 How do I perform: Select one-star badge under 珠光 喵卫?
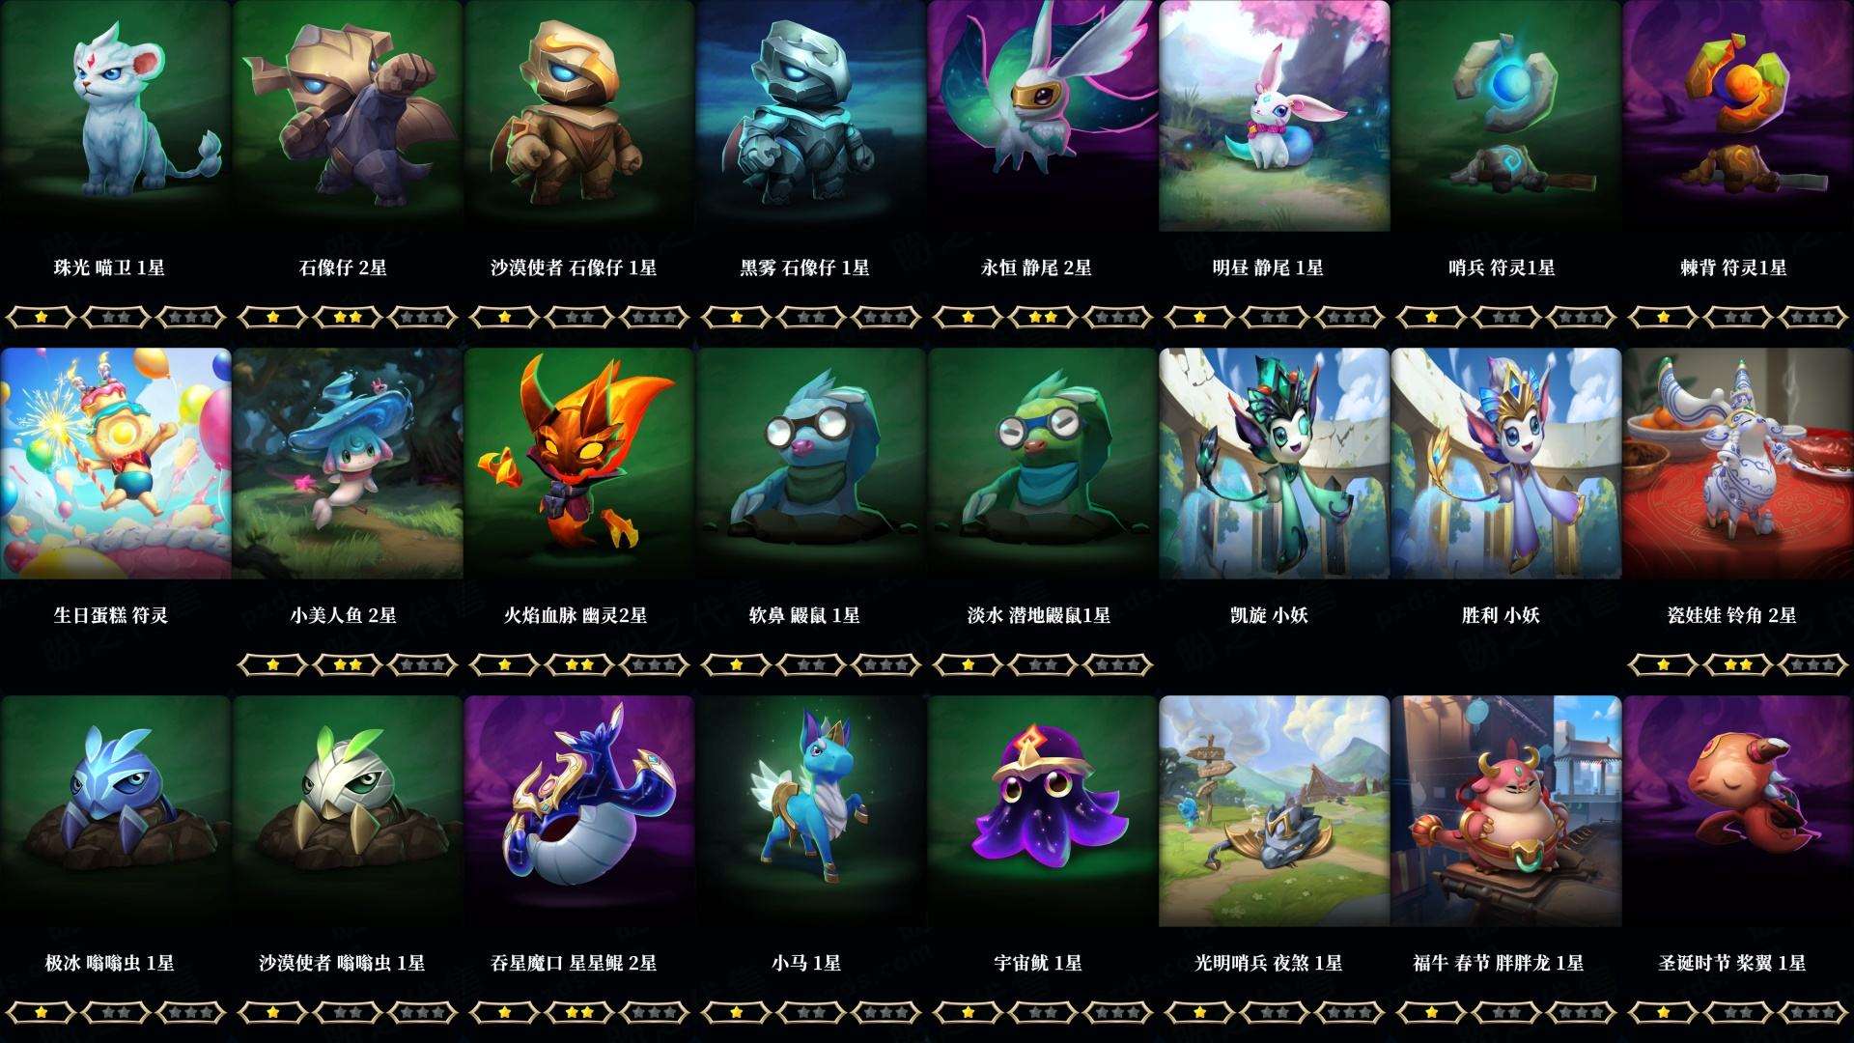pyautogui.click(x=41, y=317)
